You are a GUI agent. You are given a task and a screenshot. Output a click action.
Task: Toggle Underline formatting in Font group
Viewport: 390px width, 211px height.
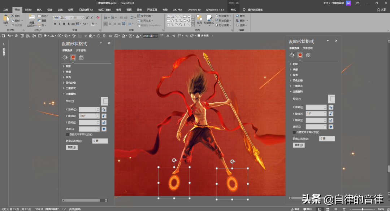coord(64,24)
